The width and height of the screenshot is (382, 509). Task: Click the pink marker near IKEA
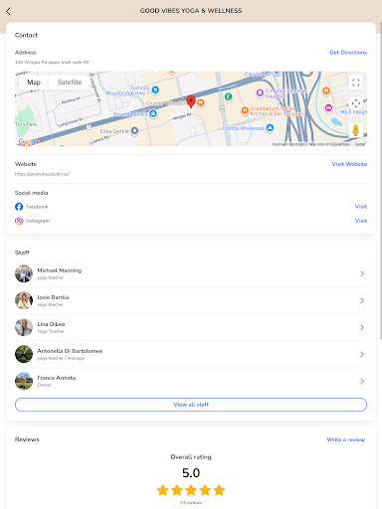(328, 108)
